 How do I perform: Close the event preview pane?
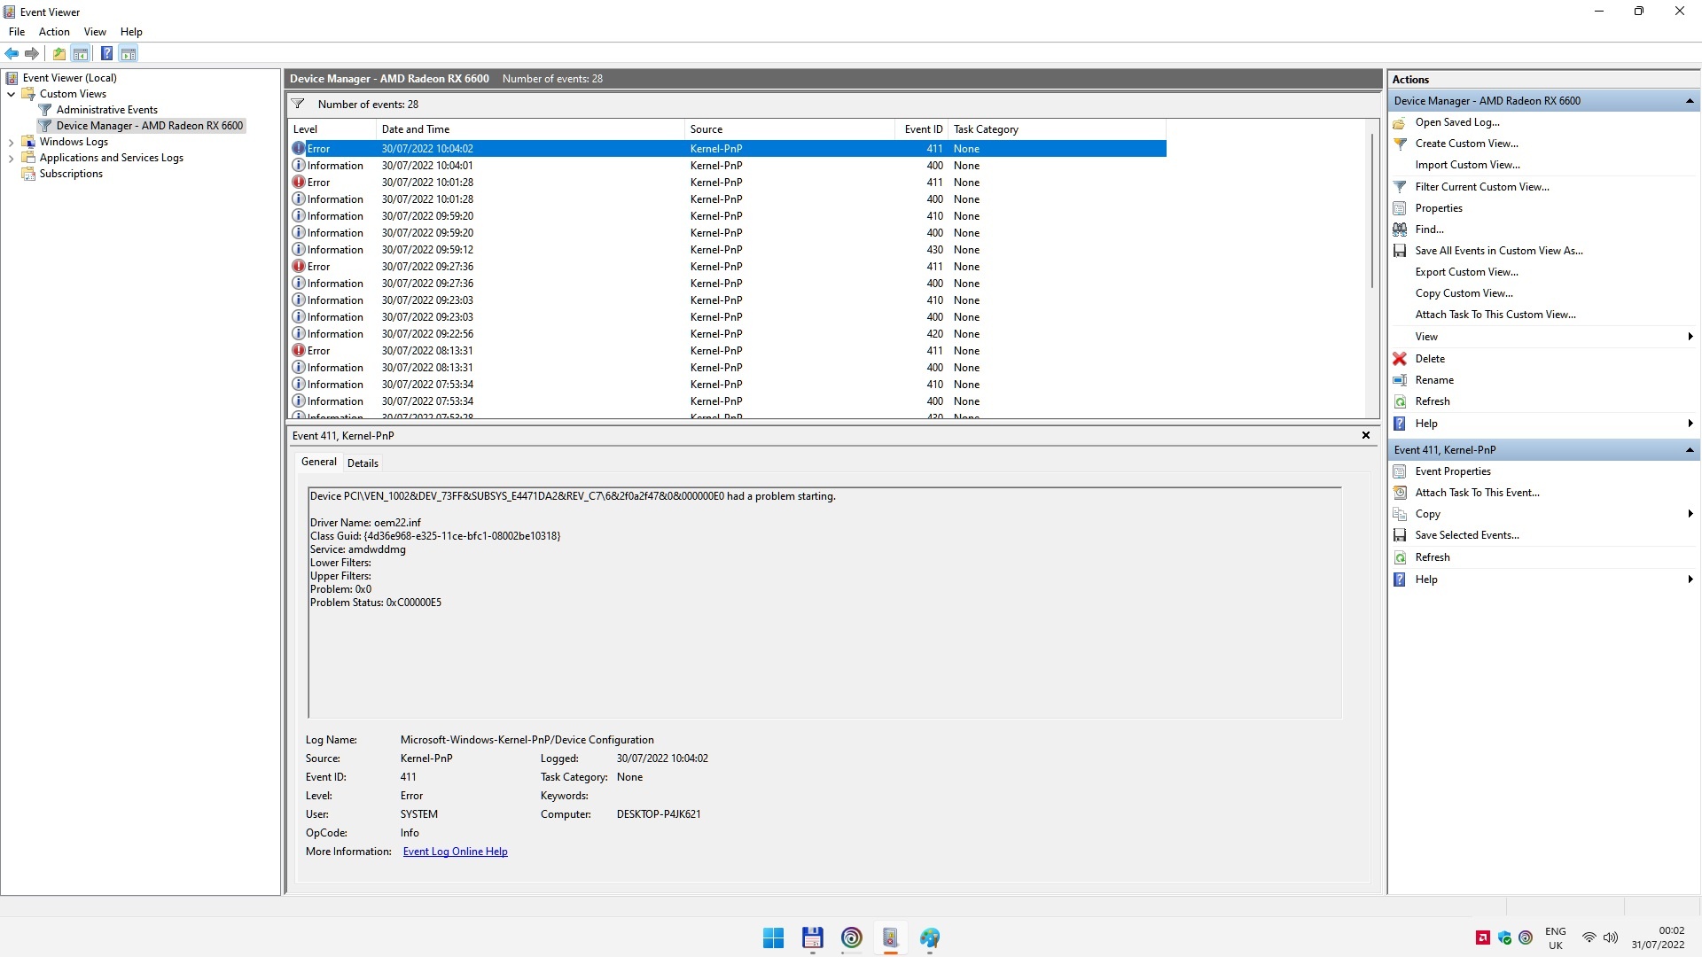pyautogui.click(x=1366, y=435)
